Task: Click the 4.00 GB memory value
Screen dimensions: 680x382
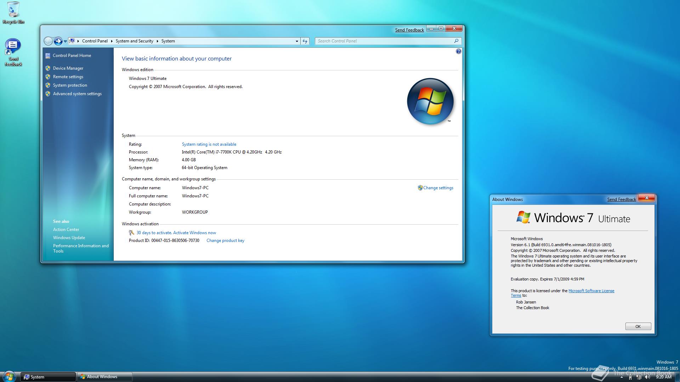Action: tap(189, 160)
